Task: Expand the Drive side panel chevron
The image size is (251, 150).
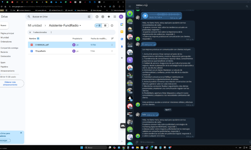Action: pos(122,141)
